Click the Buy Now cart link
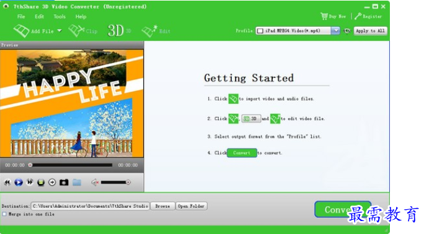 (x=333, y=16)
